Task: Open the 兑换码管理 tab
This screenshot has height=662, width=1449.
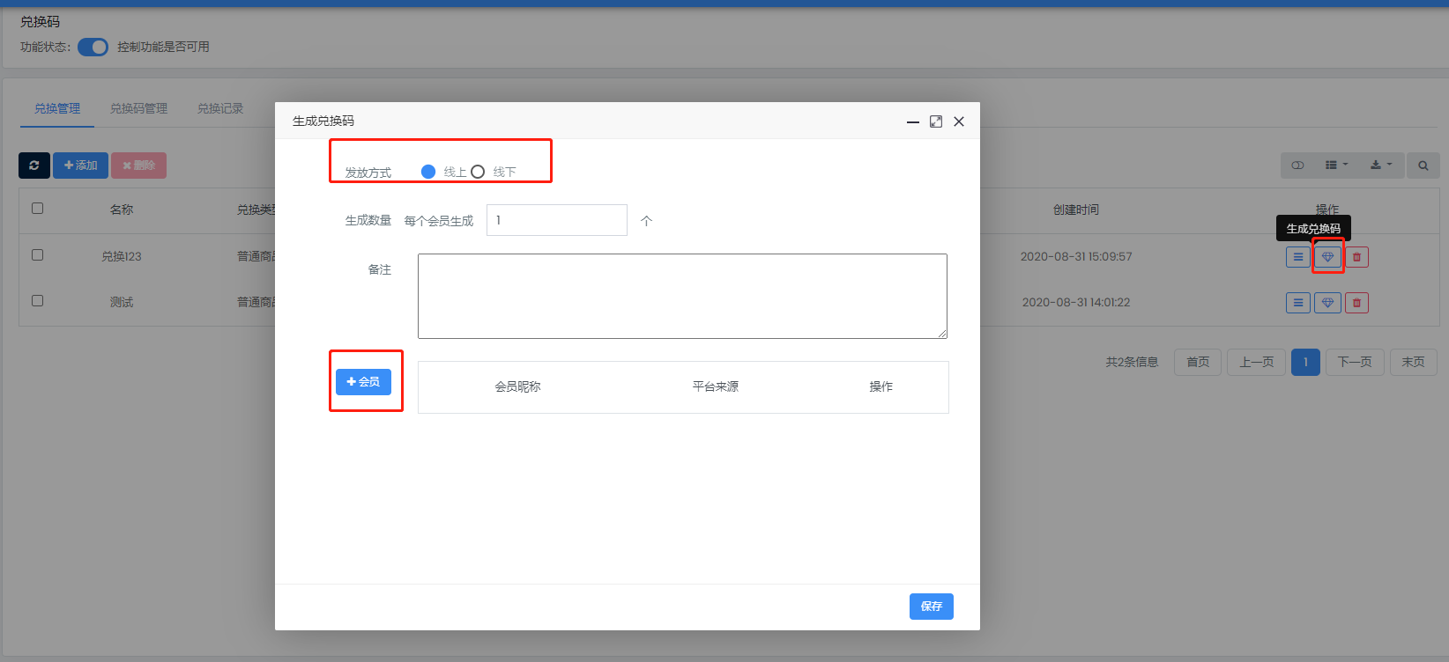Action: point(138,108)
